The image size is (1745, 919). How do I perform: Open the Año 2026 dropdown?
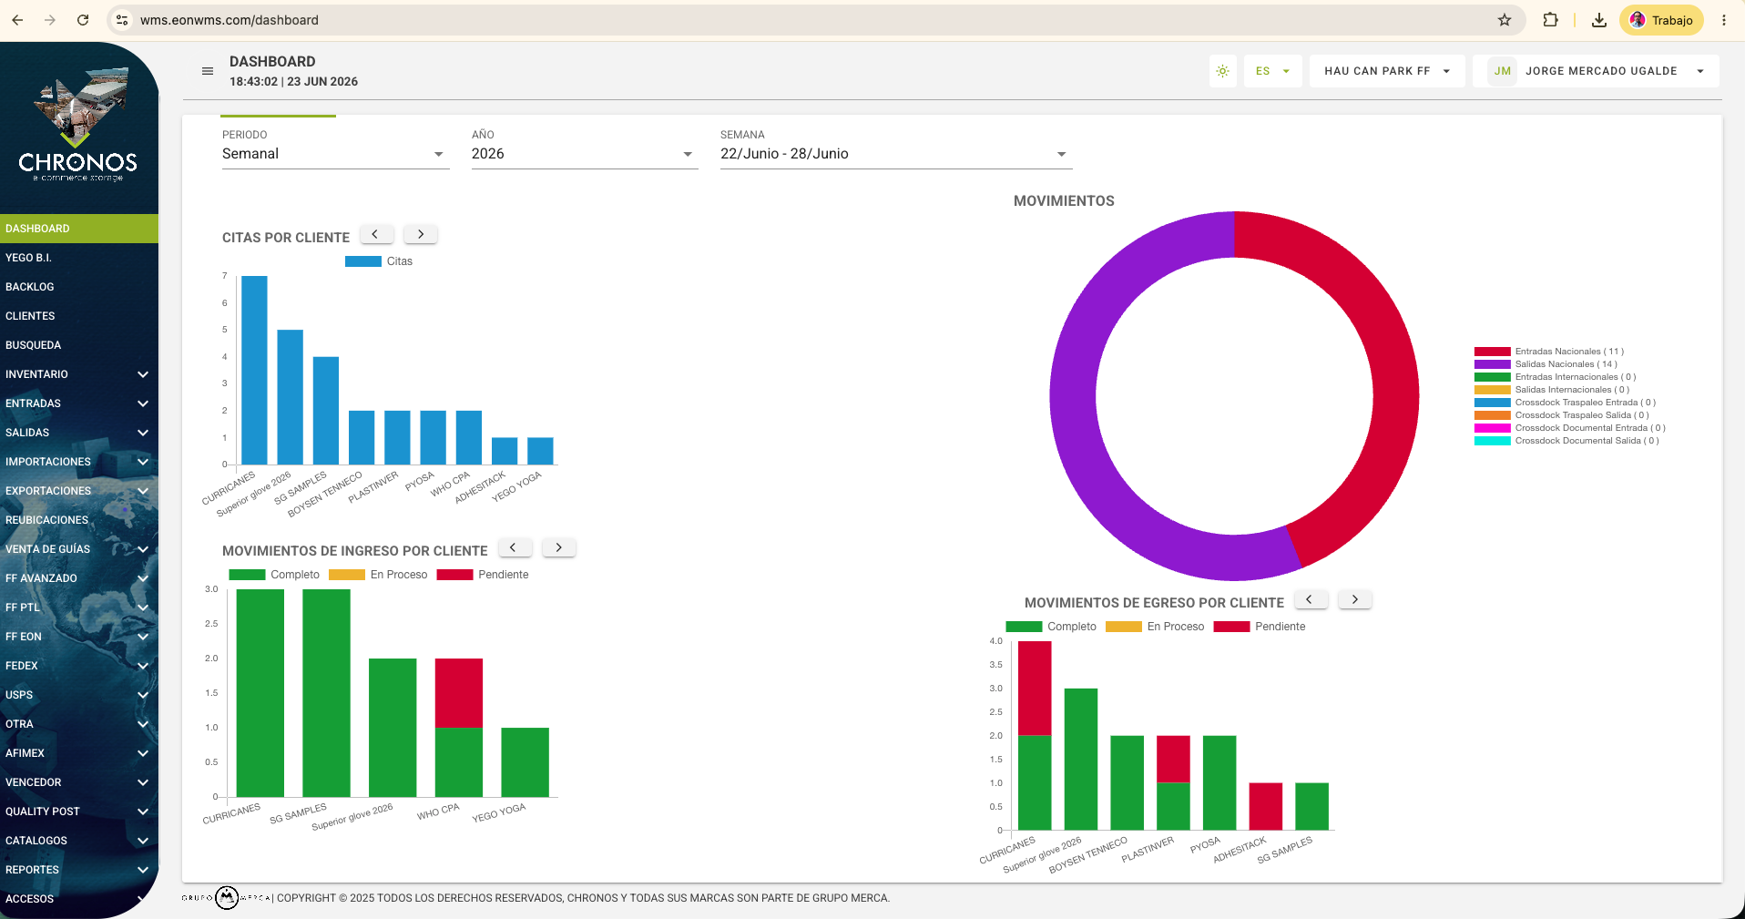[x=584, y=154]
